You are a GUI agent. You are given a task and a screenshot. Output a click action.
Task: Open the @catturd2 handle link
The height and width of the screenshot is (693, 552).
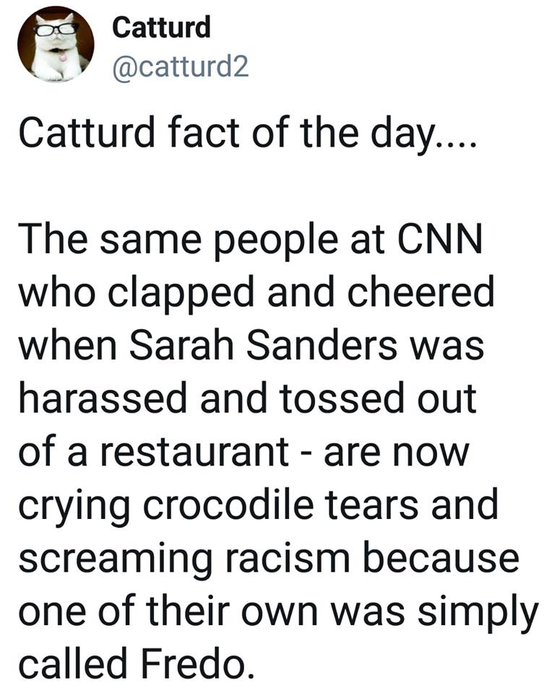point(181,67)
